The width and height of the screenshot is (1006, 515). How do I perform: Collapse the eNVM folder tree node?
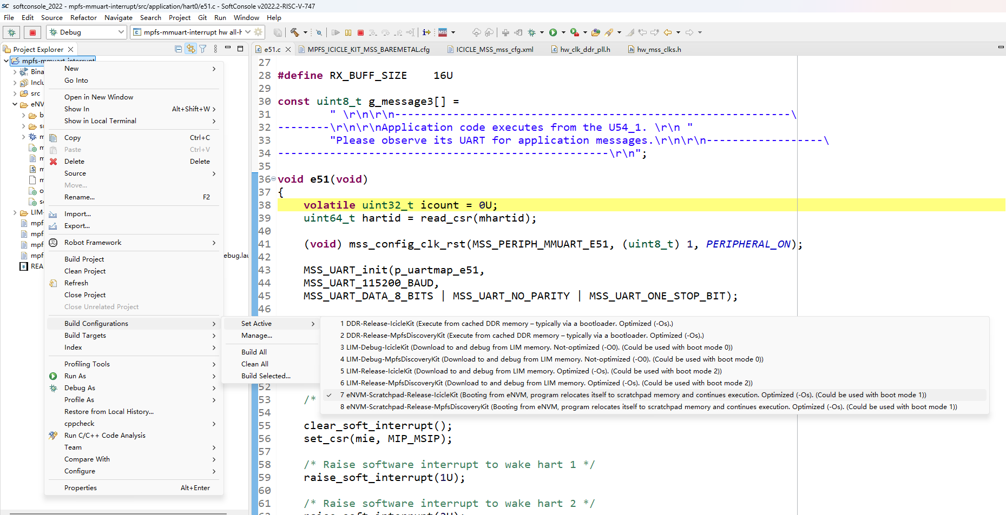[15, 104]
